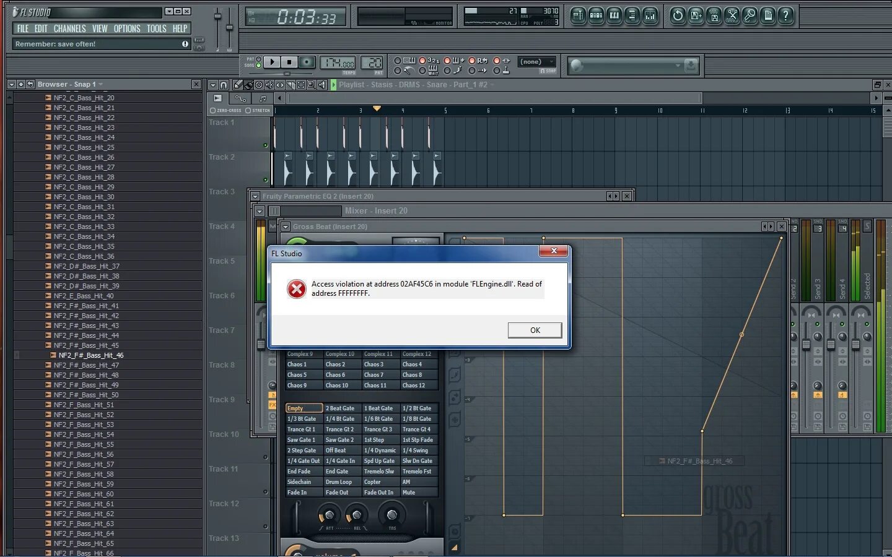Arm recording with the record button
This screenshot has height=557, width=892.
[307, 62]
